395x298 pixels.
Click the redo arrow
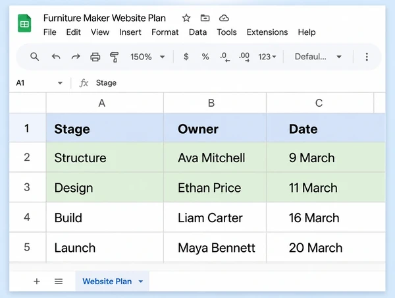pyautogui.click(x=76, y=57)
